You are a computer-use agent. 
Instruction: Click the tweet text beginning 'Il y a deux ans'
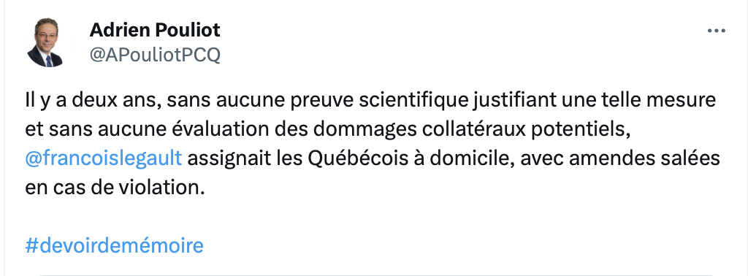[x=372, y=144]
